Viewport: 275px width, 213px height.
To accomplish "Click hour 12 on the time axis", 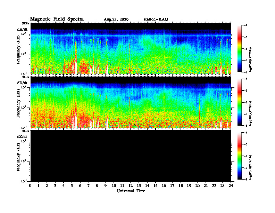I will pyautogui.click(x=131, y=186).
